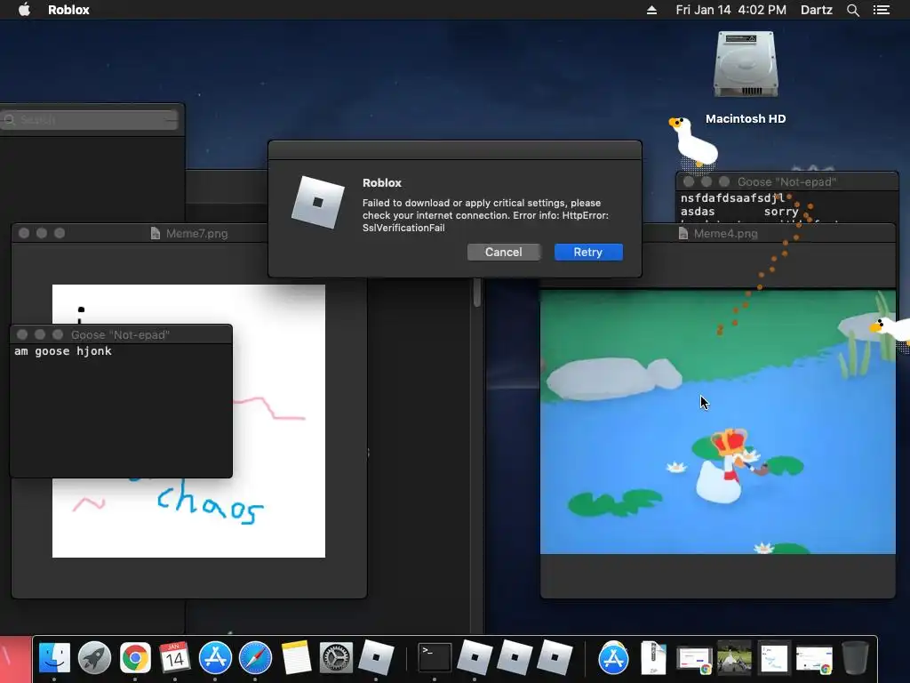Click the "am goose hjonk" text
Viewport: 910px width, 683px height.
click(63, 351)
